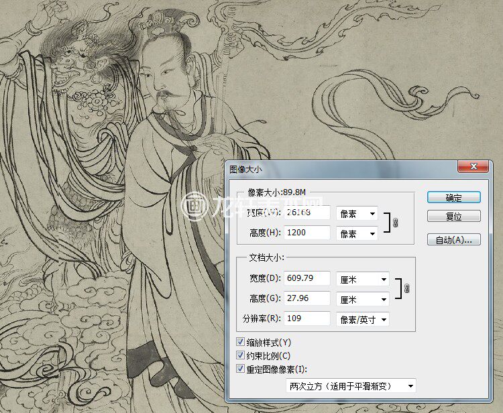Open pixel width unit dropdown 像素

(357, 214)
